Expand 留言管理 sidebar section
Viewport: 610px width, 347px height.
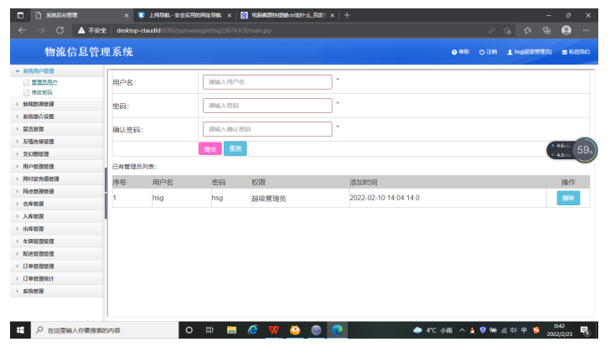[57, 129]
